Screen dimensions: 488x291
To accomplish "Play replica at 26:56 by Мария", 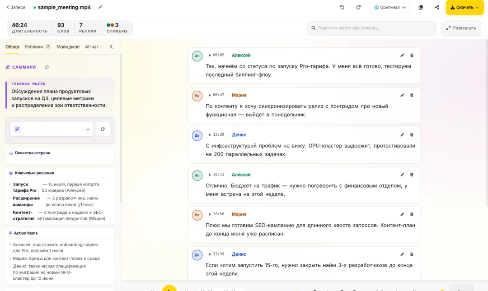I will click(216, 214).
